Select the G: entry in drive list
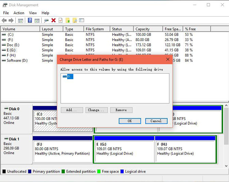Image resolution: width=229 pixels, height=182 pixels. coord(70,76)
